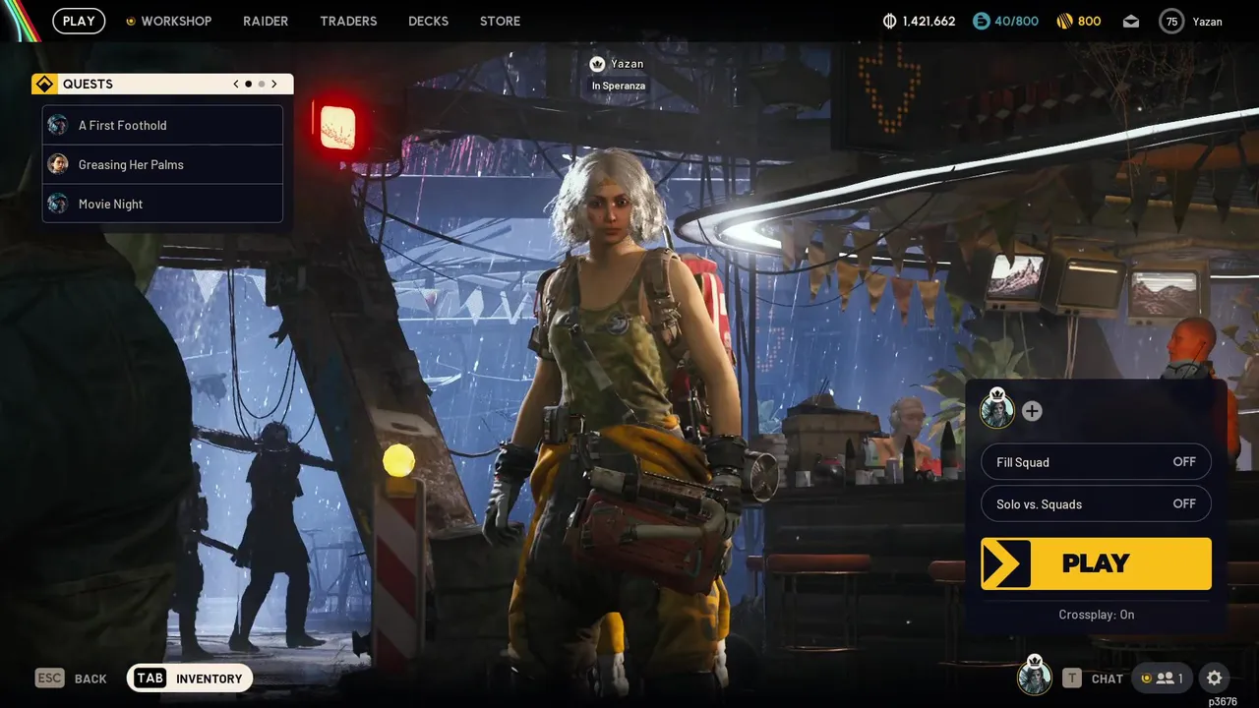Viewport: 1259px width, 708px height.
Task: Go to the Traders tab
Action: coord(348,21)
